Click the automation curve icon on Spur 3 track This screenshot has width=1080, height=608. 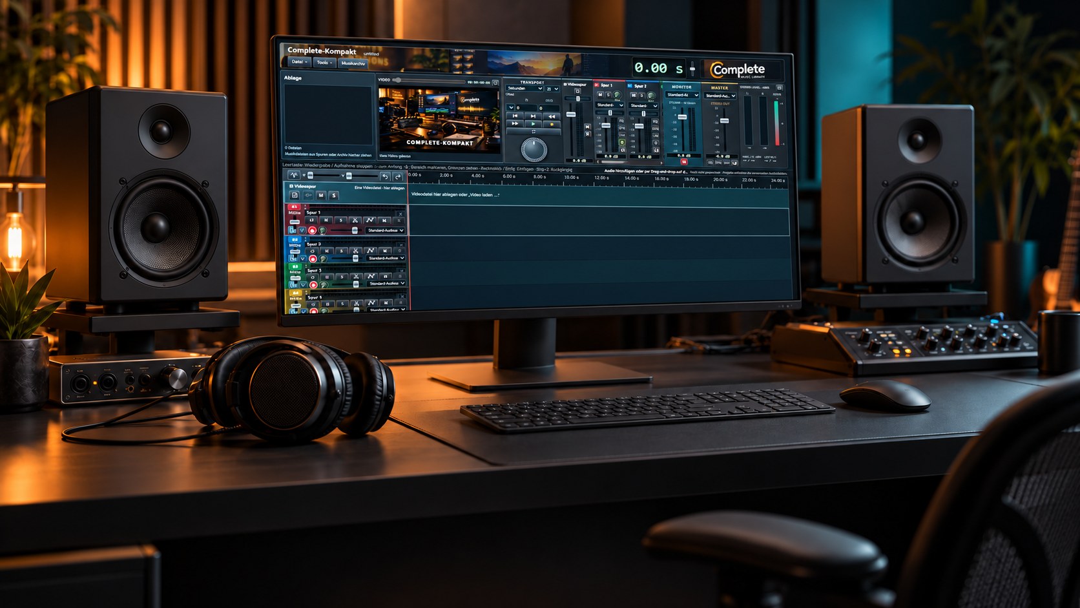(371, 276)
